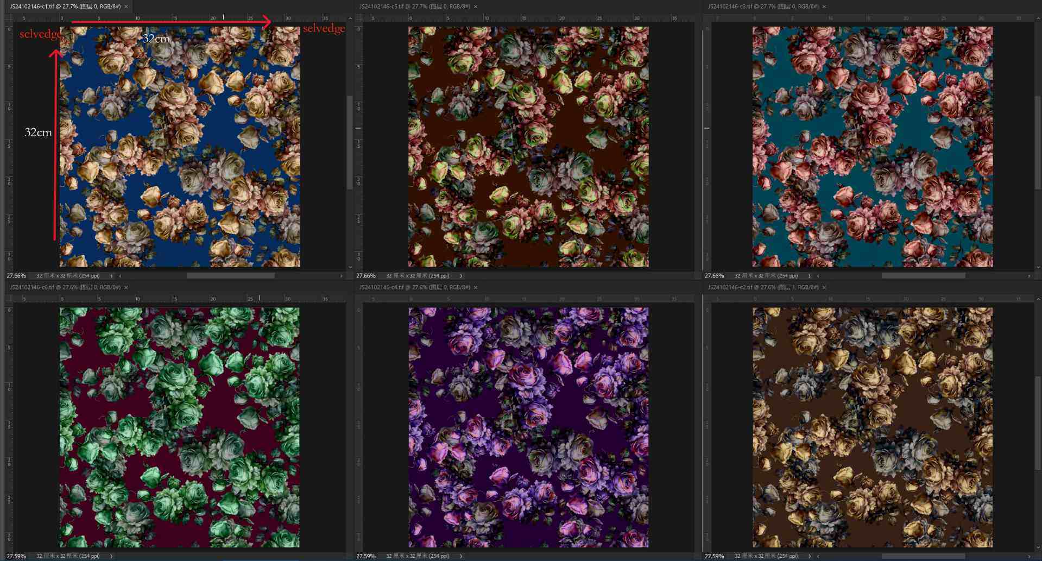The height and width of the screenshot is (561, 1042).
Task: Select the JS24102146-c2.tif document tab
Action: [x=763, y=287]
